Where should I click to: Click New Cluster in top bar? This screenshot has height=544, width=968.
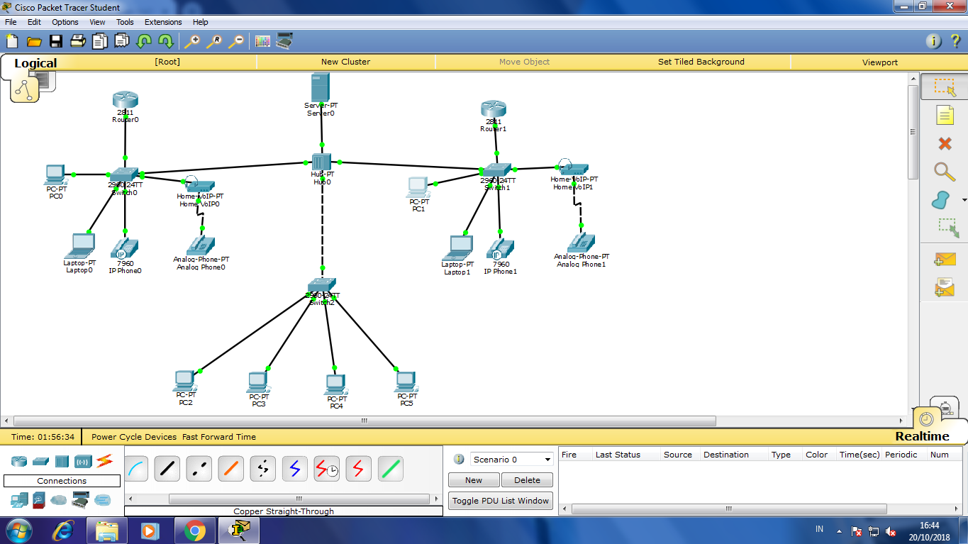[x=345, y=62]
